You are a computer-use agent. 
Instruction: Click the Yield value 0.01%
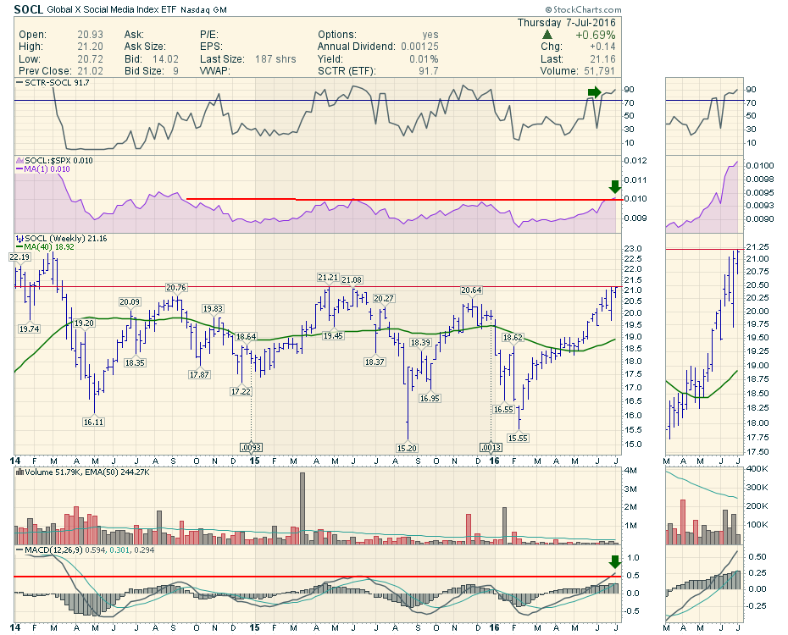coord(424,58)
